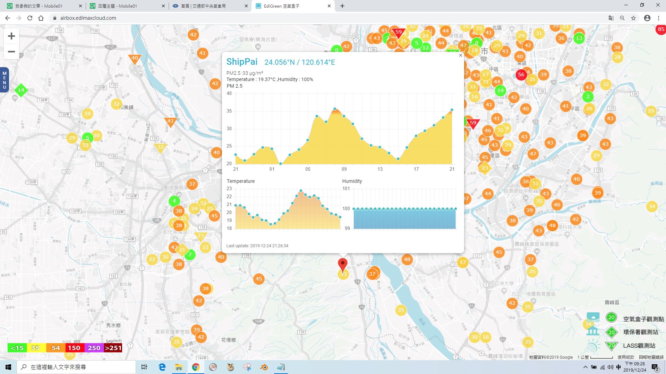The image size is (666, 374).
Task: Zoom in the map with the plus button
Action: (x=11, y=36)
